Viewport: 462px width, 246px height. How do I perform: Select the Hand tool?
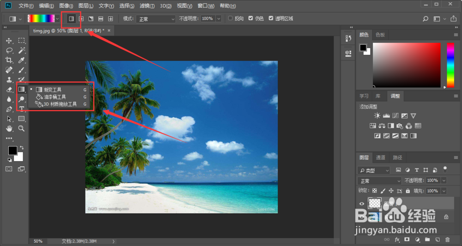[9, 129]
